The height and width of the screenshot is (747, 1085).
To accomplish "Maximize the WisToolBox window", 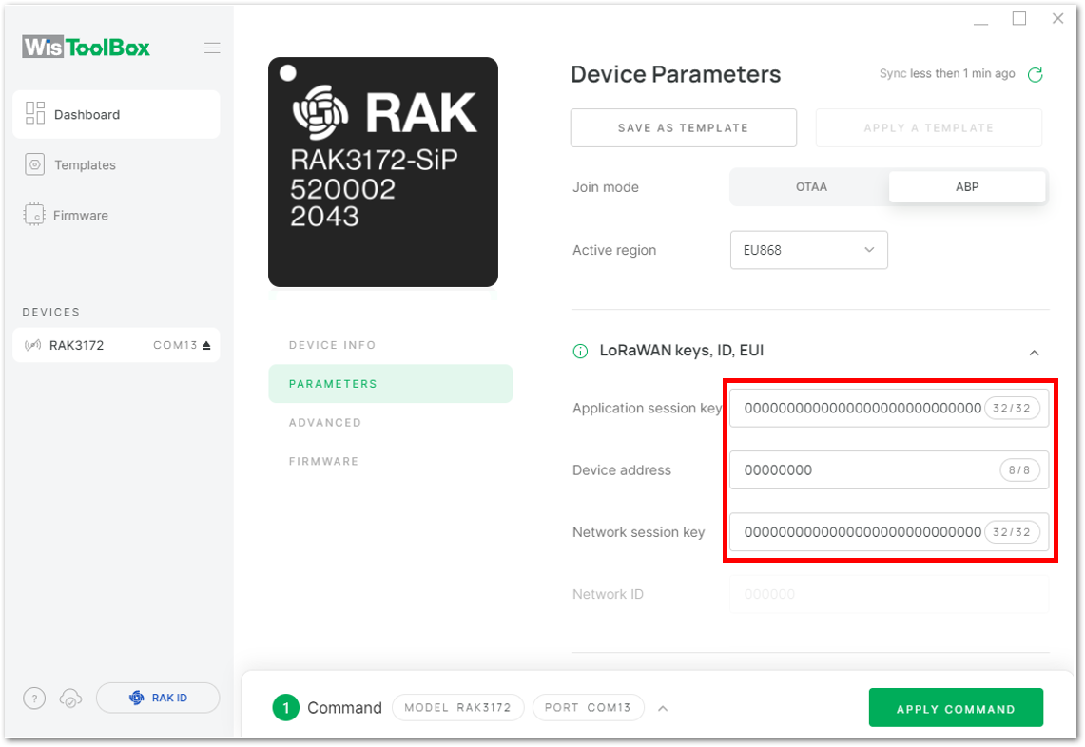I will (1019, 19).
